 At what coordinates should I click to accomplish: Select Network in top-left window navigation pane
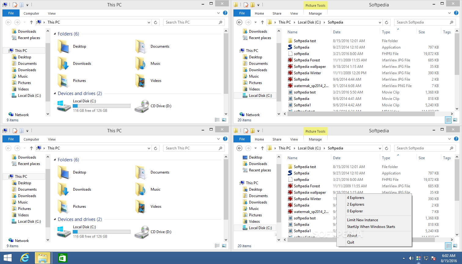[22, 115]
